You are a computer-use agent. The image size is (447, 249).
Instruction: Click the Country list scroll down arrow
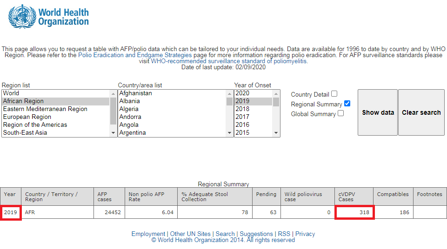pyautogui.click(x=229, y=133)
